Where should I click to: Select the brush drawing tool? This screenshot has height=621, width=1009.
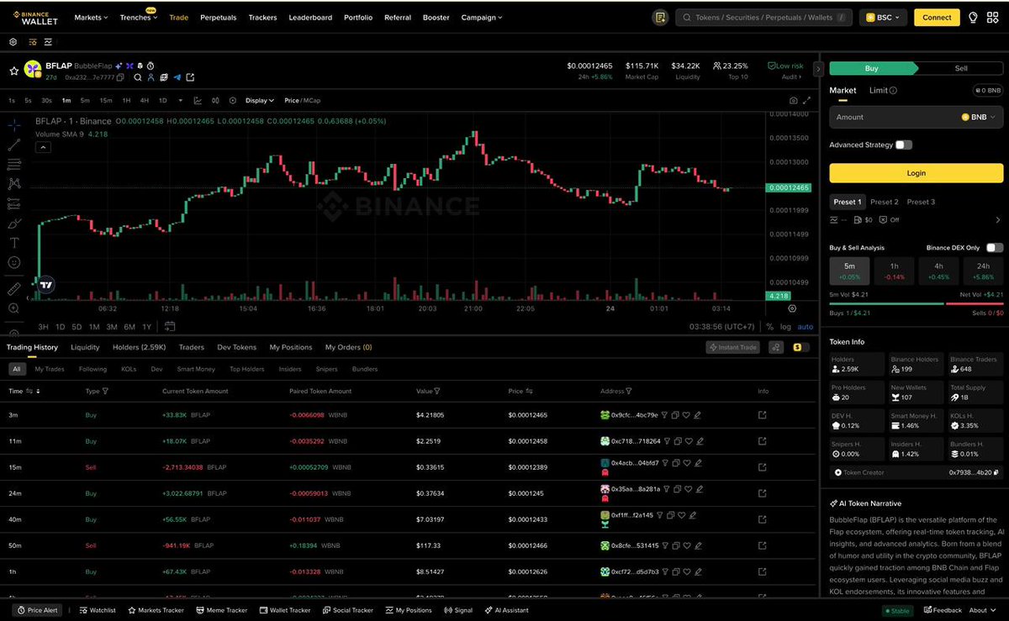[14, 223]
